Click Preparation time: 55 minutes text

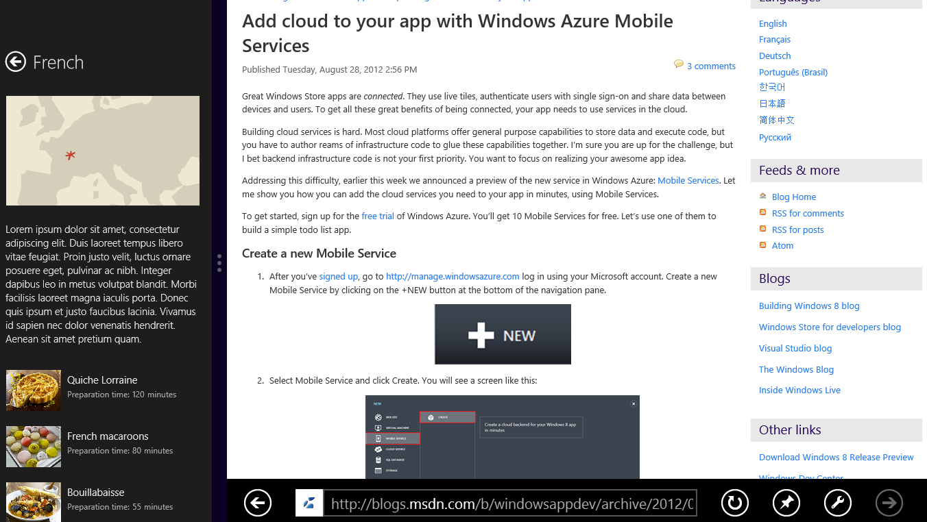120,507
